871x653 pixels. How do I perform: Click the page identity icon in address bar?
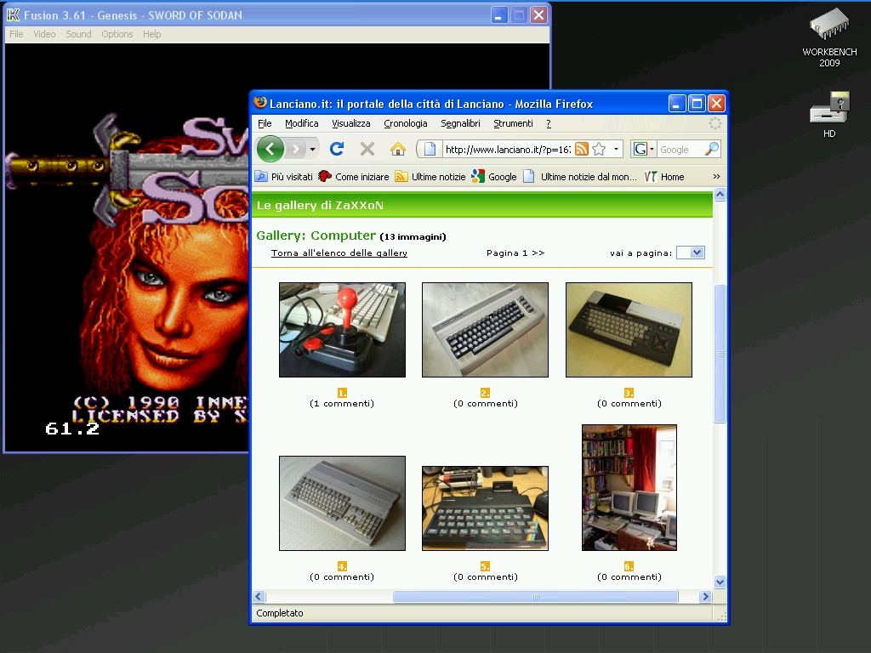[430, 149]
